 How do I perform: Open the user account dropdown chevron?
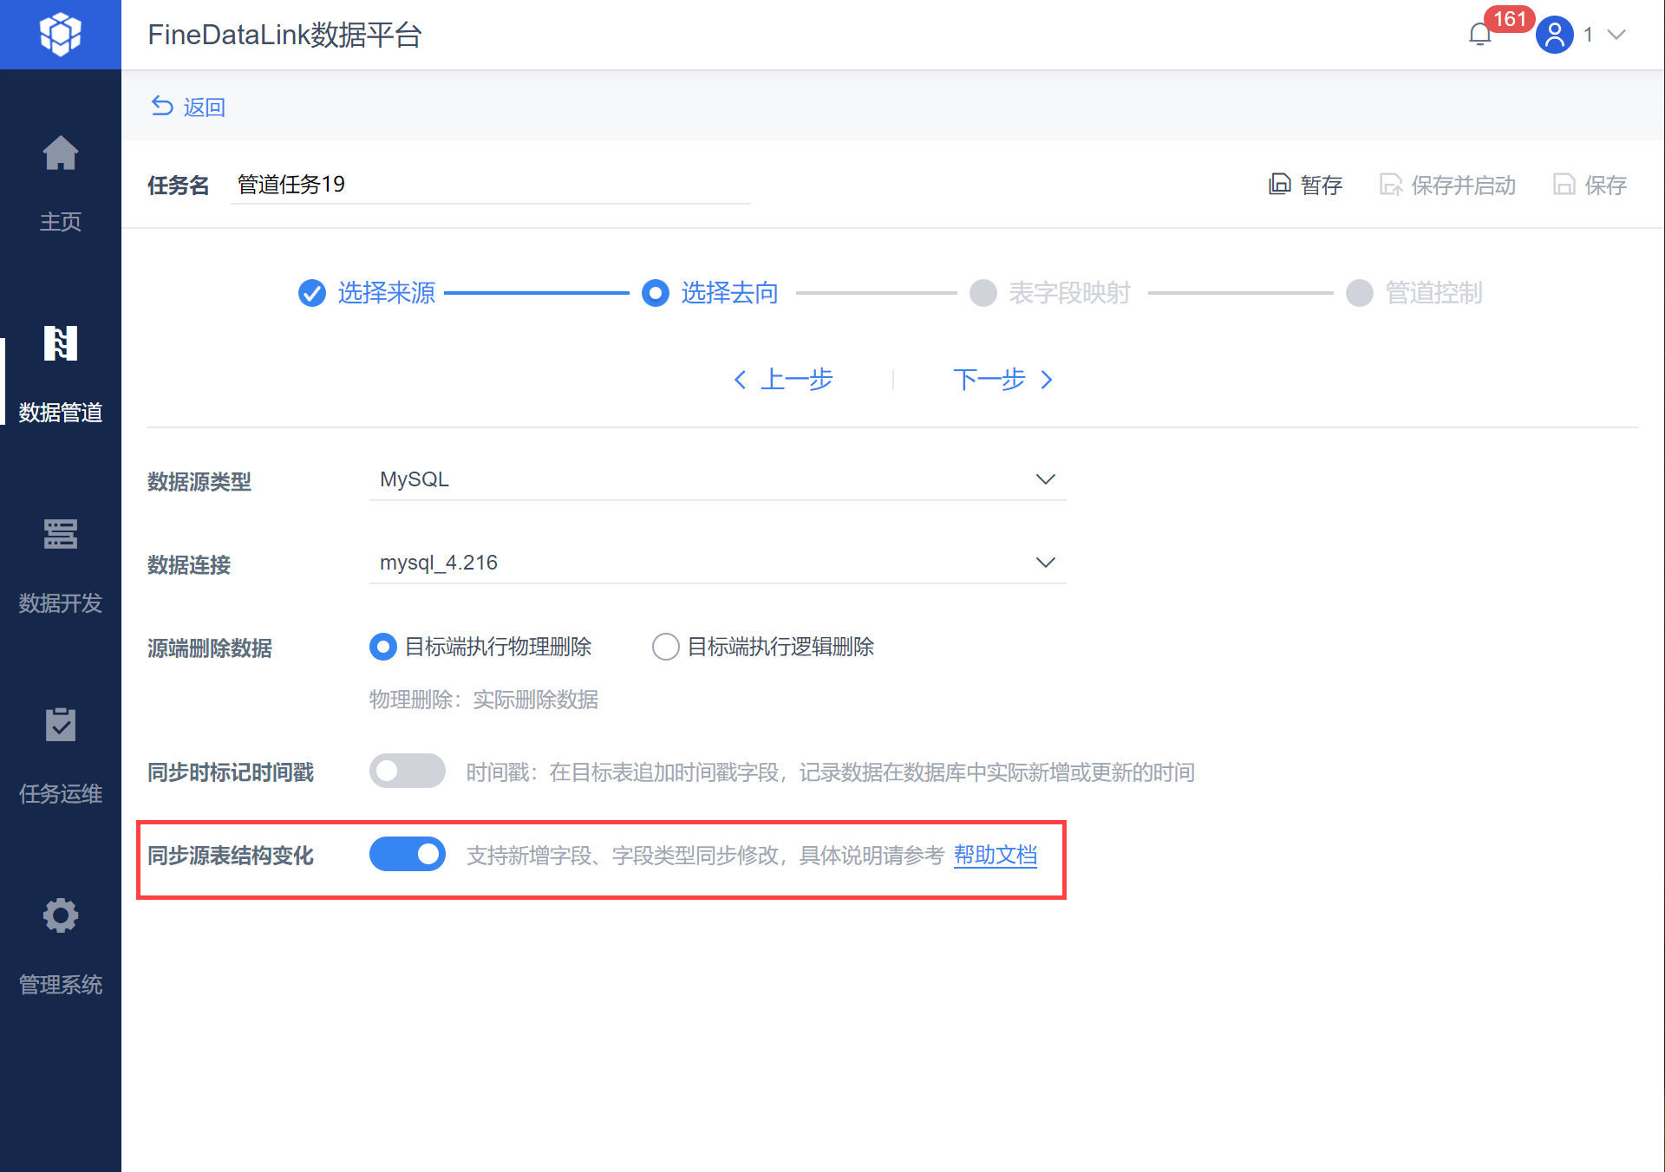1616,35
